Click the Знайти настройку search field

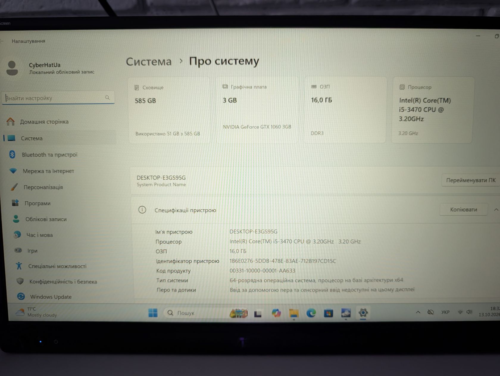tap(58, 98)
